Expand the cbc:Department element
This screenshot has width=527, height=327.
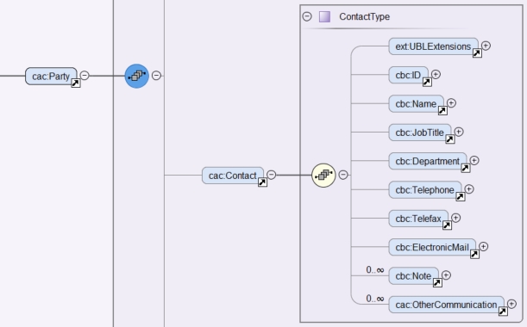click(474, 161)
